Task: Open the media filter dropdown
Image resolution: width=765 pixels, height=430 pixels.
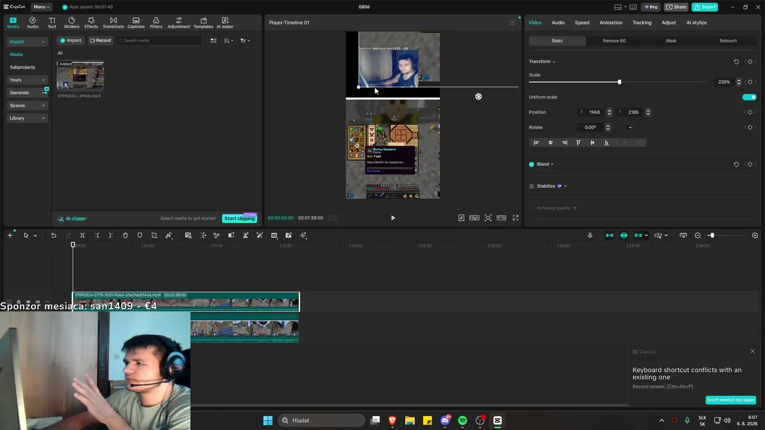Action: 245,41
